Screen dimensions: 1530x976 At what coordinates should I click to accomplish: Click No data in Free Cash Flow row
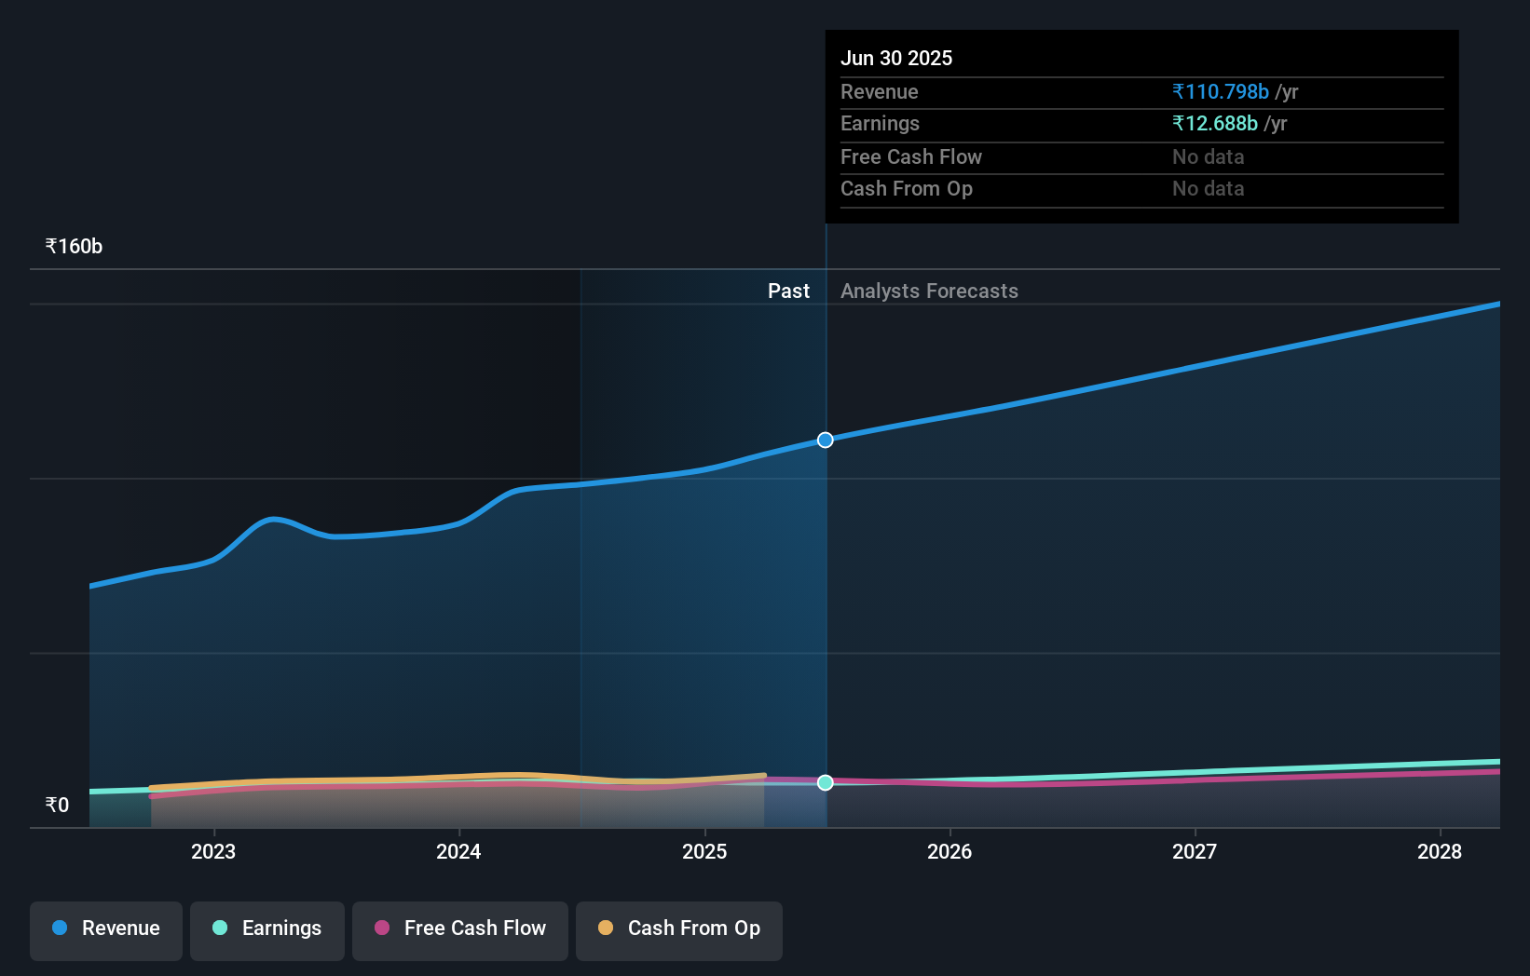(x=1208, y=156)
